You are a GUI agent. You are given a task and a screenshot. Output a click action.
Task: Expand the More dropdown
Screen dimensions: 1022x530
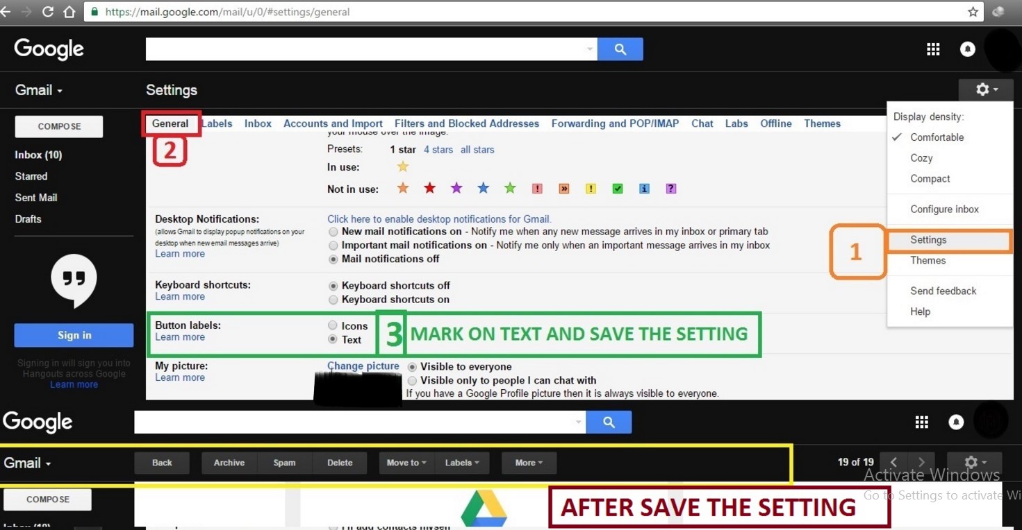pyautogui.click(x=529, y=463)
